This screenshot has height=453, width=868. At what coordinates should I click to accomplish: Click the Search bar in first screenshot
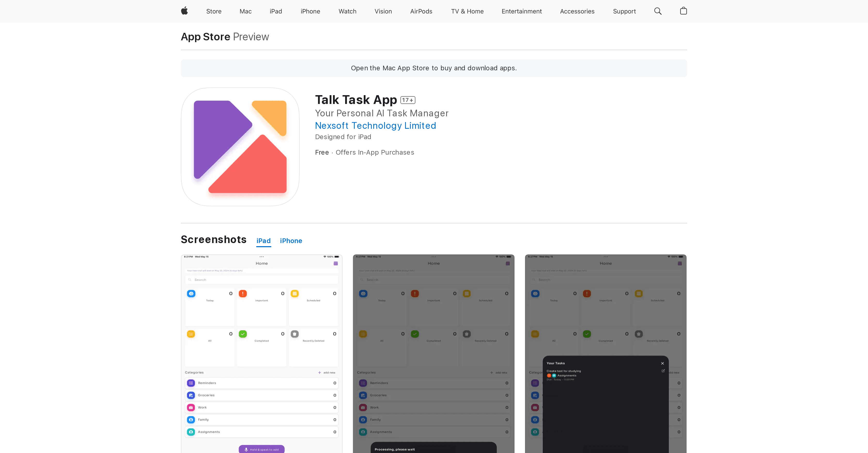(261, 279)
